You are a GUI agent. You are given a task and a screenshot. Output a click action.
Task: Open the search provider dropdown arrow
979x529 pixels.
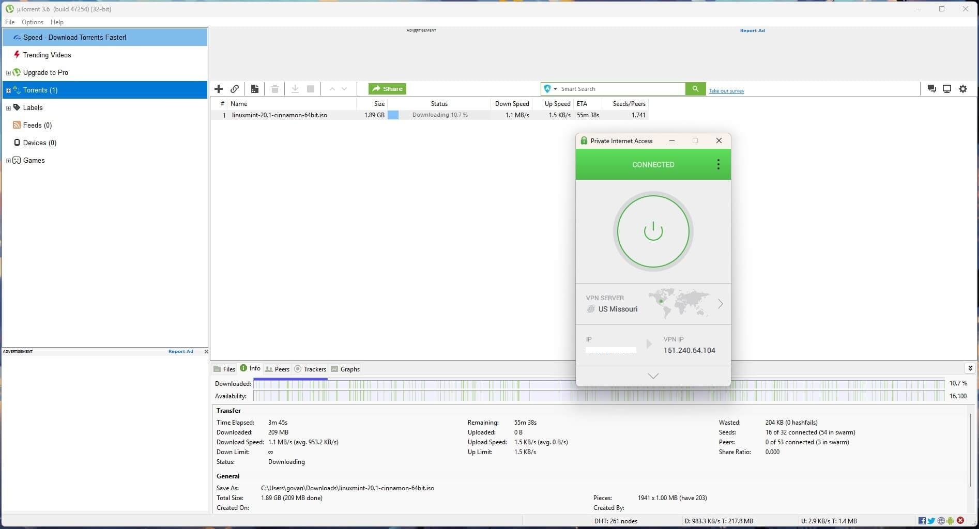pyautogui.click(x=555, y=89)
